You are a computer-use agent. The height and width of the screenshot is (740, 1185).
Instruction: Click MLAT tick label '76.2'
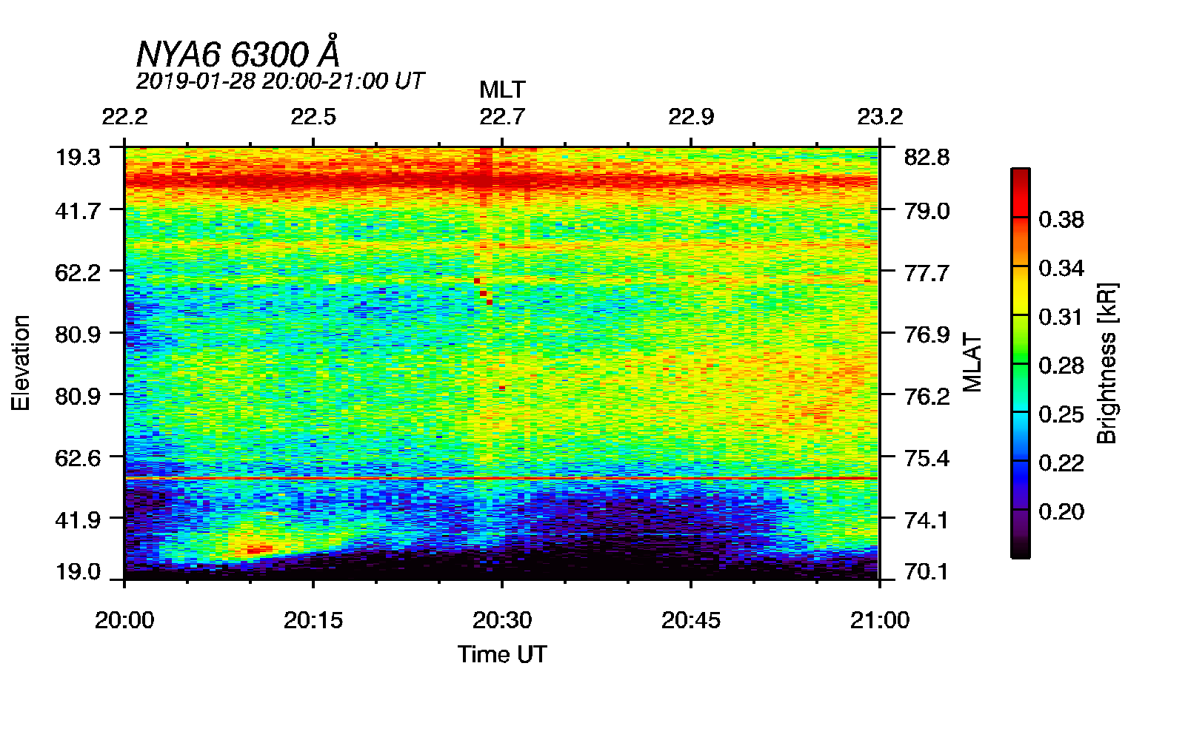click(927, 396)
